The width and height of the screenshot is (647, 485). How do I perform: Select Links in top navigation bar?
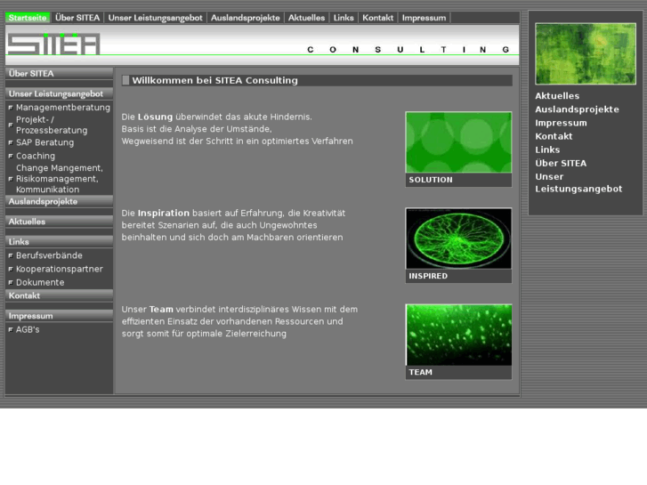[x=344, y=18]
